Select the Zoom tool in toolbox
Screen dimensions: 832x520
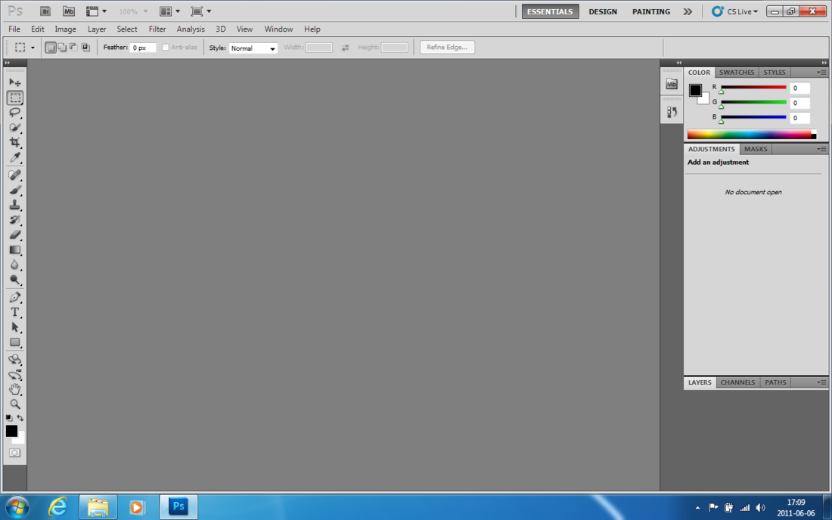[15, 404]
